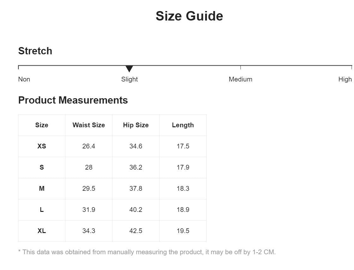Click the Medium stretch label

240,79
